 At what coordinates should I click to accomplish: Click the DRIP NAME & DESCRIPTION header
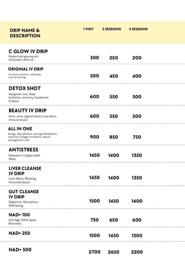[25, 33]
